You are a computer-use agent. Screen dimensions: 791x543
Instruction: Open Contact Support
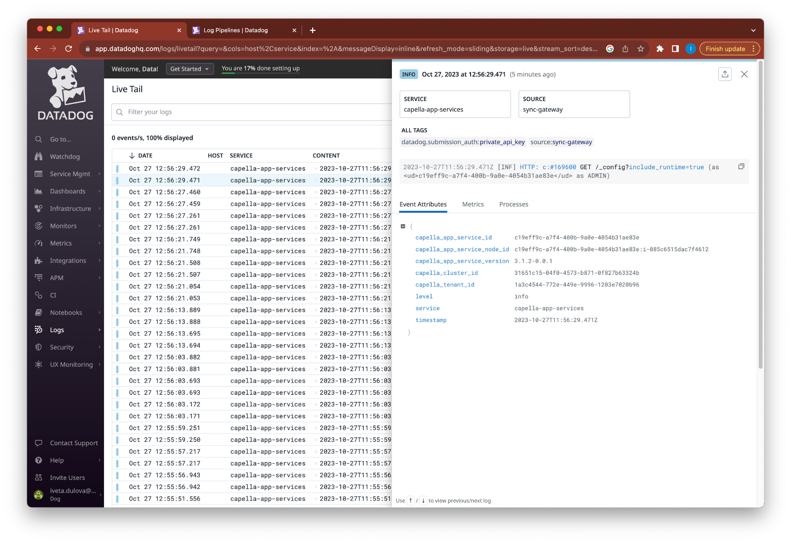coord(74,443)
